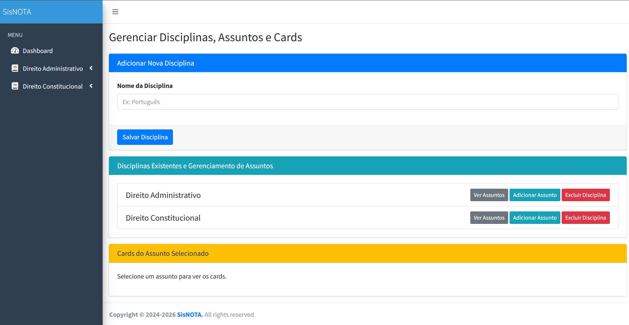Add an Assunto to Direito Constitucional
629x325 pixels.
click(535, 218)
